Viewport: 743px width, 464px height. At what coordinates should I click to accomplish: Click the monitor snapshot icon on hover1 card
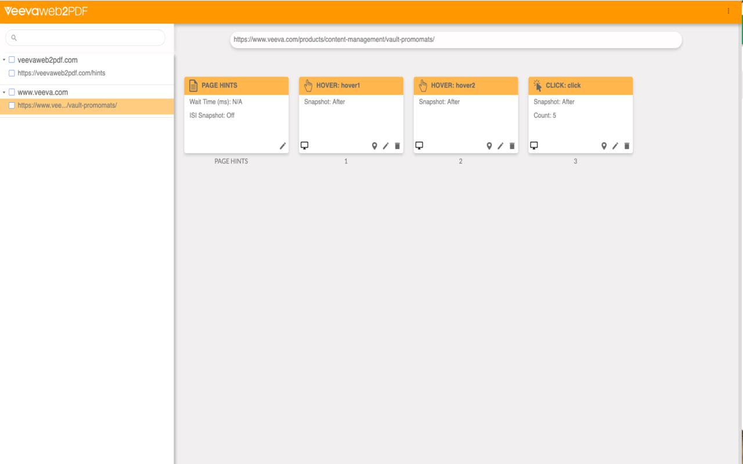tap(304, 146)
